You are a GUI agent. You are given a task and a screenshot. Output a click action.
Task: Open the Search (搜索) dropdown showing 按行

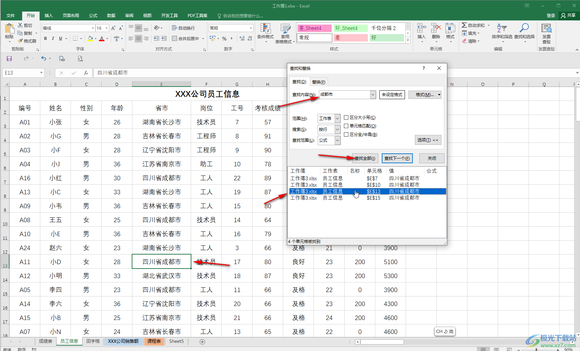point(337,129)
